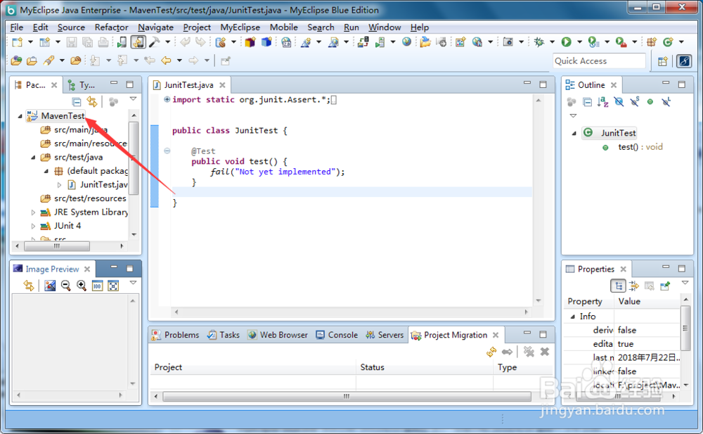The height and width of the screenshot is (434, 703).
Task: Expand the folded import statement
Action: point(167,99)
